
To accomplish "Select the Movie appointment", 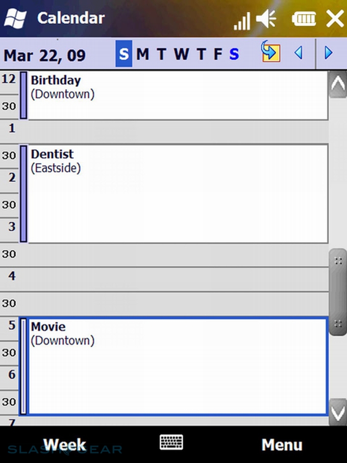I will click(177, 366).
